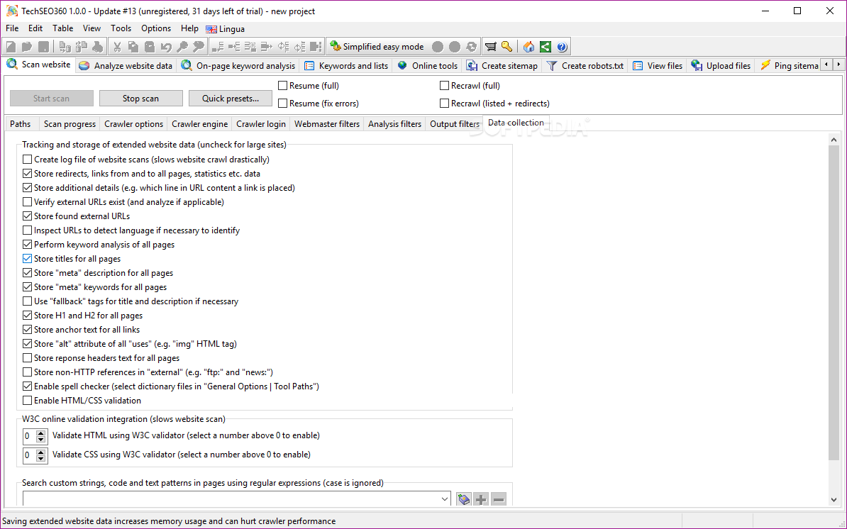Viewport: 847px width, 529px height.
Task: Click the cut scissors toolbar icon
Action: pyautogui.click(x=116, y=47)
